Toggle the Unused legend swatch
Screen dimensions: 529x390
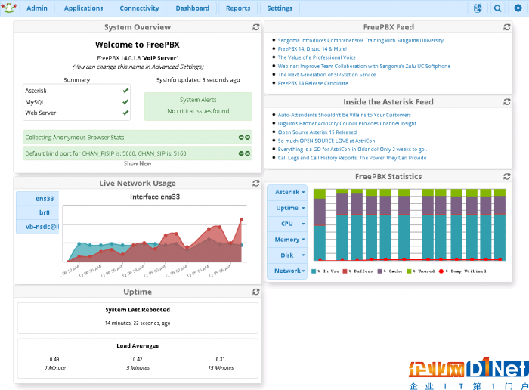click(410, 271)
